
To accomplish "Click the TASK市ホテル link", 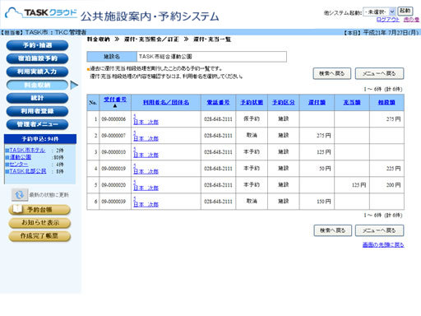I will 27,150.
